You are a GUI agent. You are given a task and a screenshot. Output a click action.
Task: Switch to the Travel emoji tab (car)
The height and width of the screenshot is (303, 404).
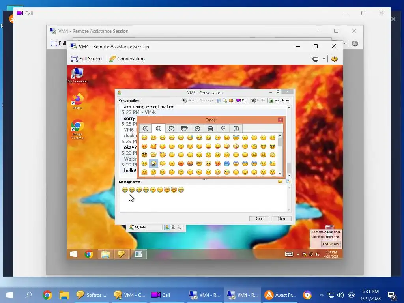210,128
